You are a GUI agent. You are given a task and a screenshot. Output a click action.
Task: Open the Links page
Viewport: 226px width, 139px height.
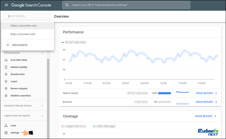(13, 126)
